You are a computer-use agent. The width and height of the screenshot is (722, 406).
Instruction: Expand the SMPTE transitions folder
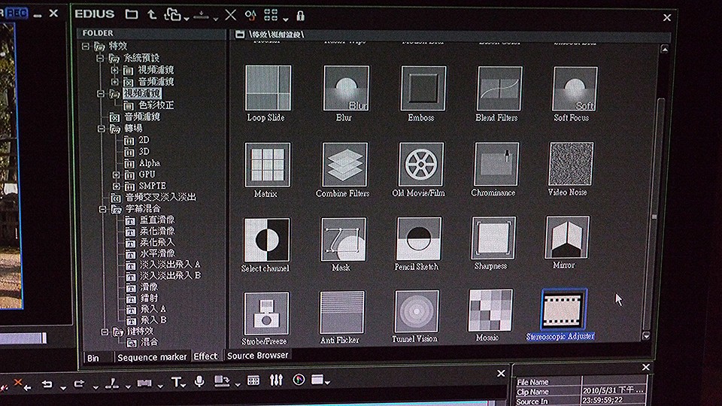click(x=115, y=186)
